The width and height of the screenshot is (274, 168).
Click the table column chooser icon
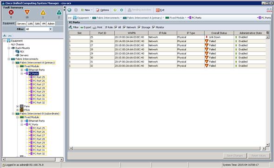coord(267,32)
